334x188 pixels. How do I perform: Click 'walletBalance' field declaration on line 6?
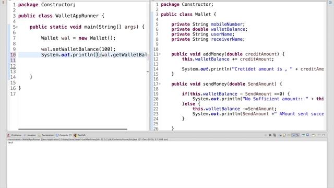(228, 29)
